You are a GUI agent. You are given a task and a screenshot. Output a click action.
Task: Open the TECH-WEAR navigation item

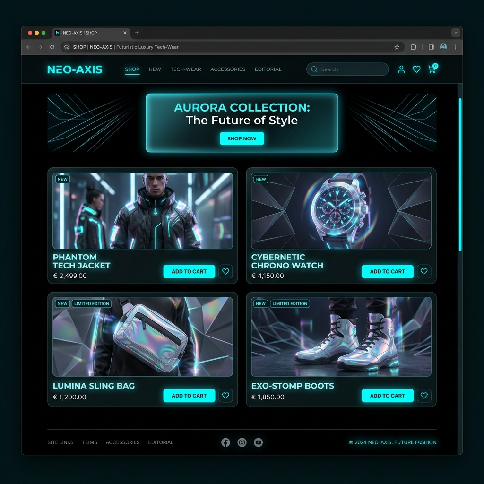185,69
